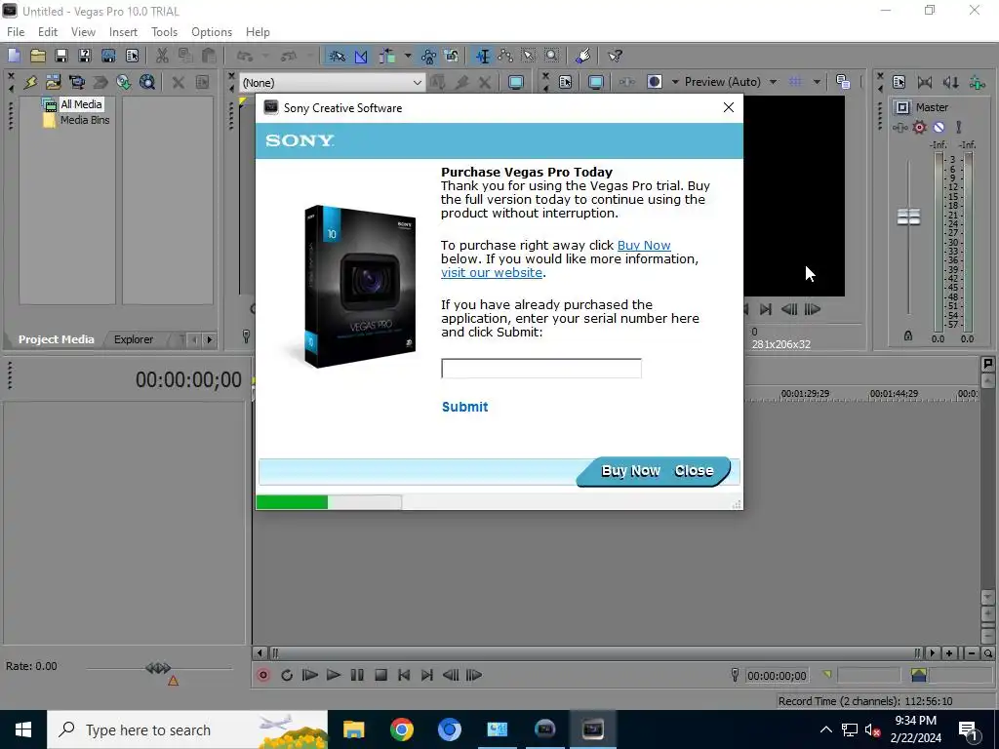This screenshot has width=999, height=749.
Task: Click the Master bus FX icon
Action: [x=899, y=128]
